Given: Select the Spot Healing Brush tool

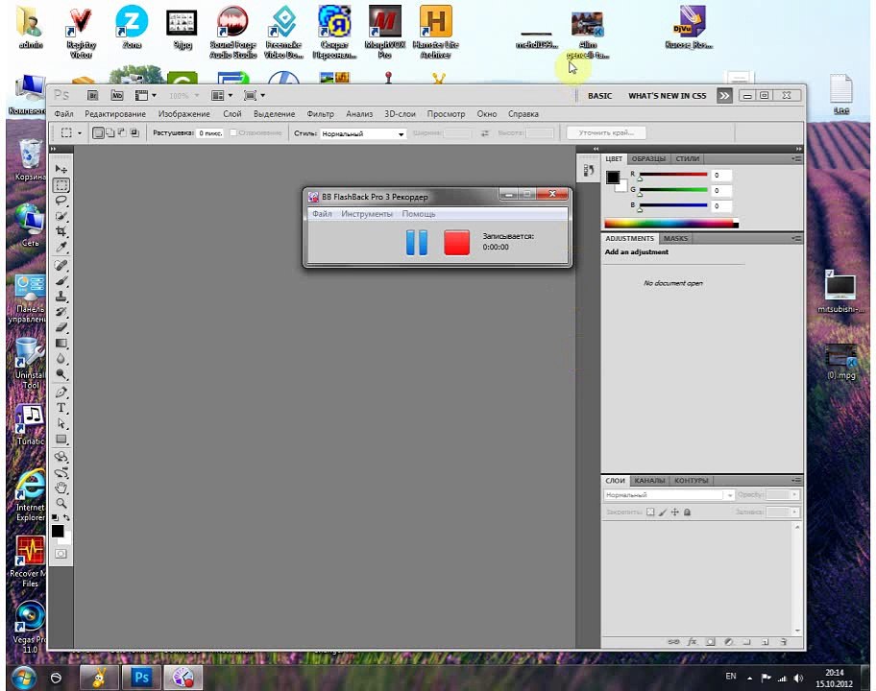Looking at the screenshot, I should pos(61,265).
